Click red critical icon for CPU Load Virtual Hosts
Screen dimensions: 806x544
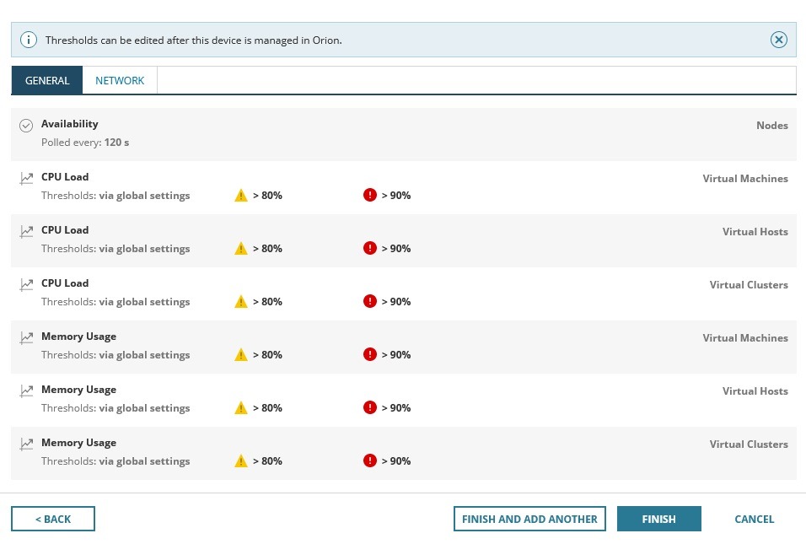(369, 249)
